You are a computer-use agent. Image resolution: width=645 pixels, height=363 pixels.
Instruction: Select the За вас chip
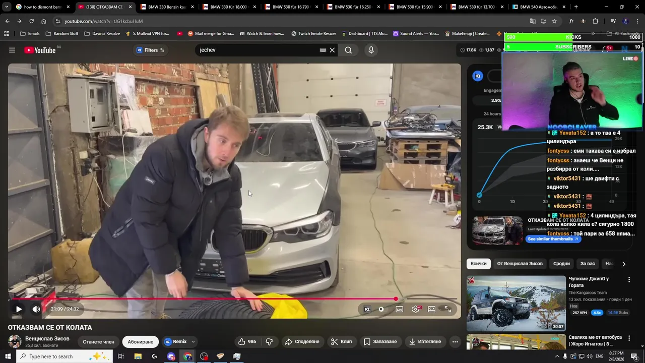pyautogui.click(x=588, y=264)
